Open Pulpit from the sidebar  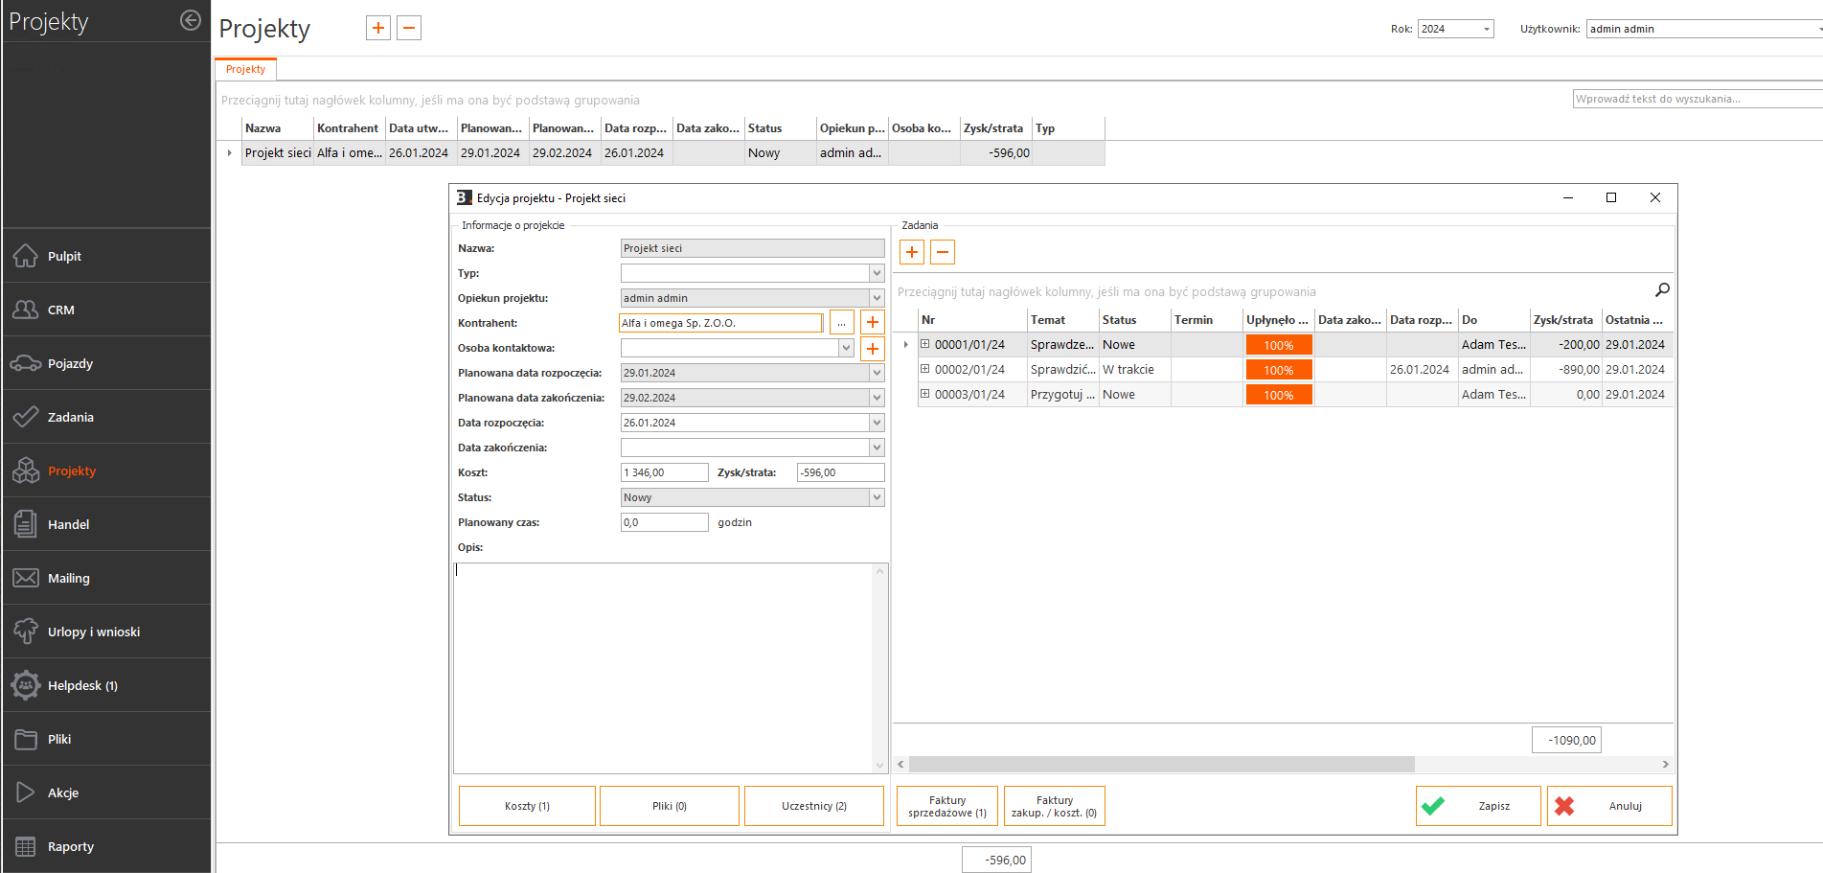point(105,256)
